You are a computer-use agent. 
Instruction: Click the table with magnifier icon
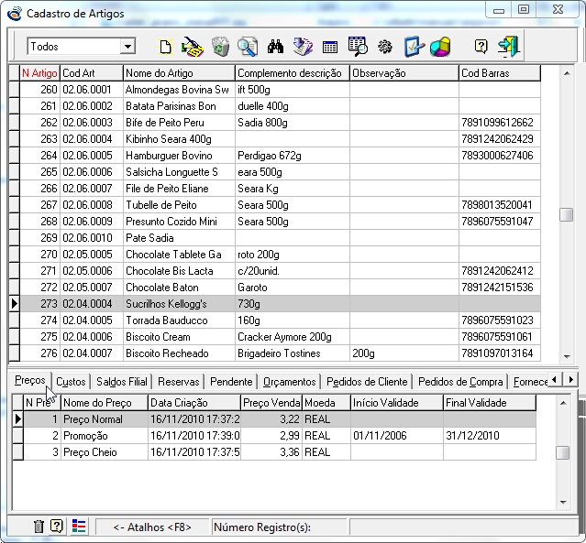click(x=358, y=47)
